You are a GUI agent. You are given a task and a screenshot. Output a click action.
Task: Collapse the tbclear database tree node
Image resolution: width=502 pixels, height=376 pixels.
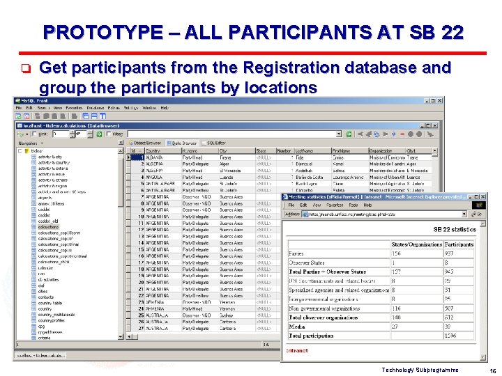tap(20, 151)
